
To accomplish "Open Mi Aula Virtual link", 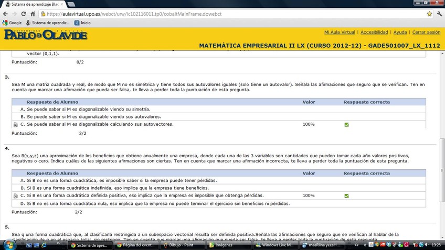I will point(340,32).
